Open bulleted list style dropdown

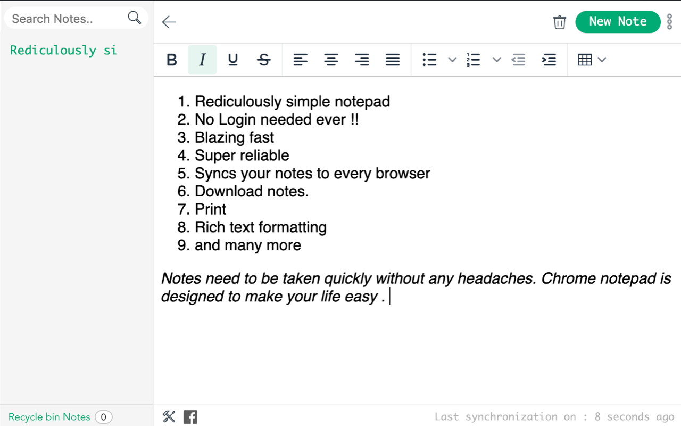click(x=452, y=60)
